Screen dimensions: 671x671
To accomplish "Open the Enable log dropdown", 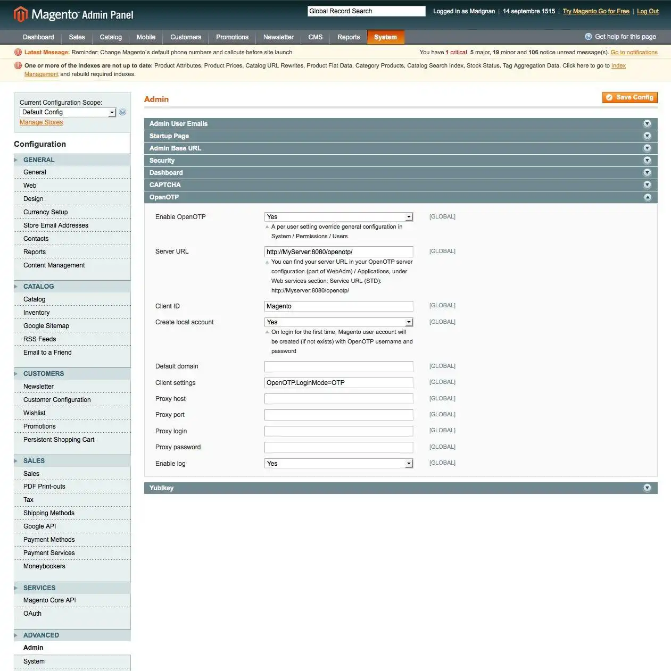I will click(338, 464).
